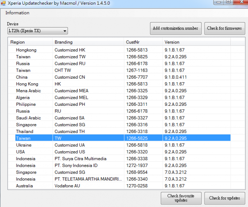Sort by the Region column header

(x=30, y=42)
